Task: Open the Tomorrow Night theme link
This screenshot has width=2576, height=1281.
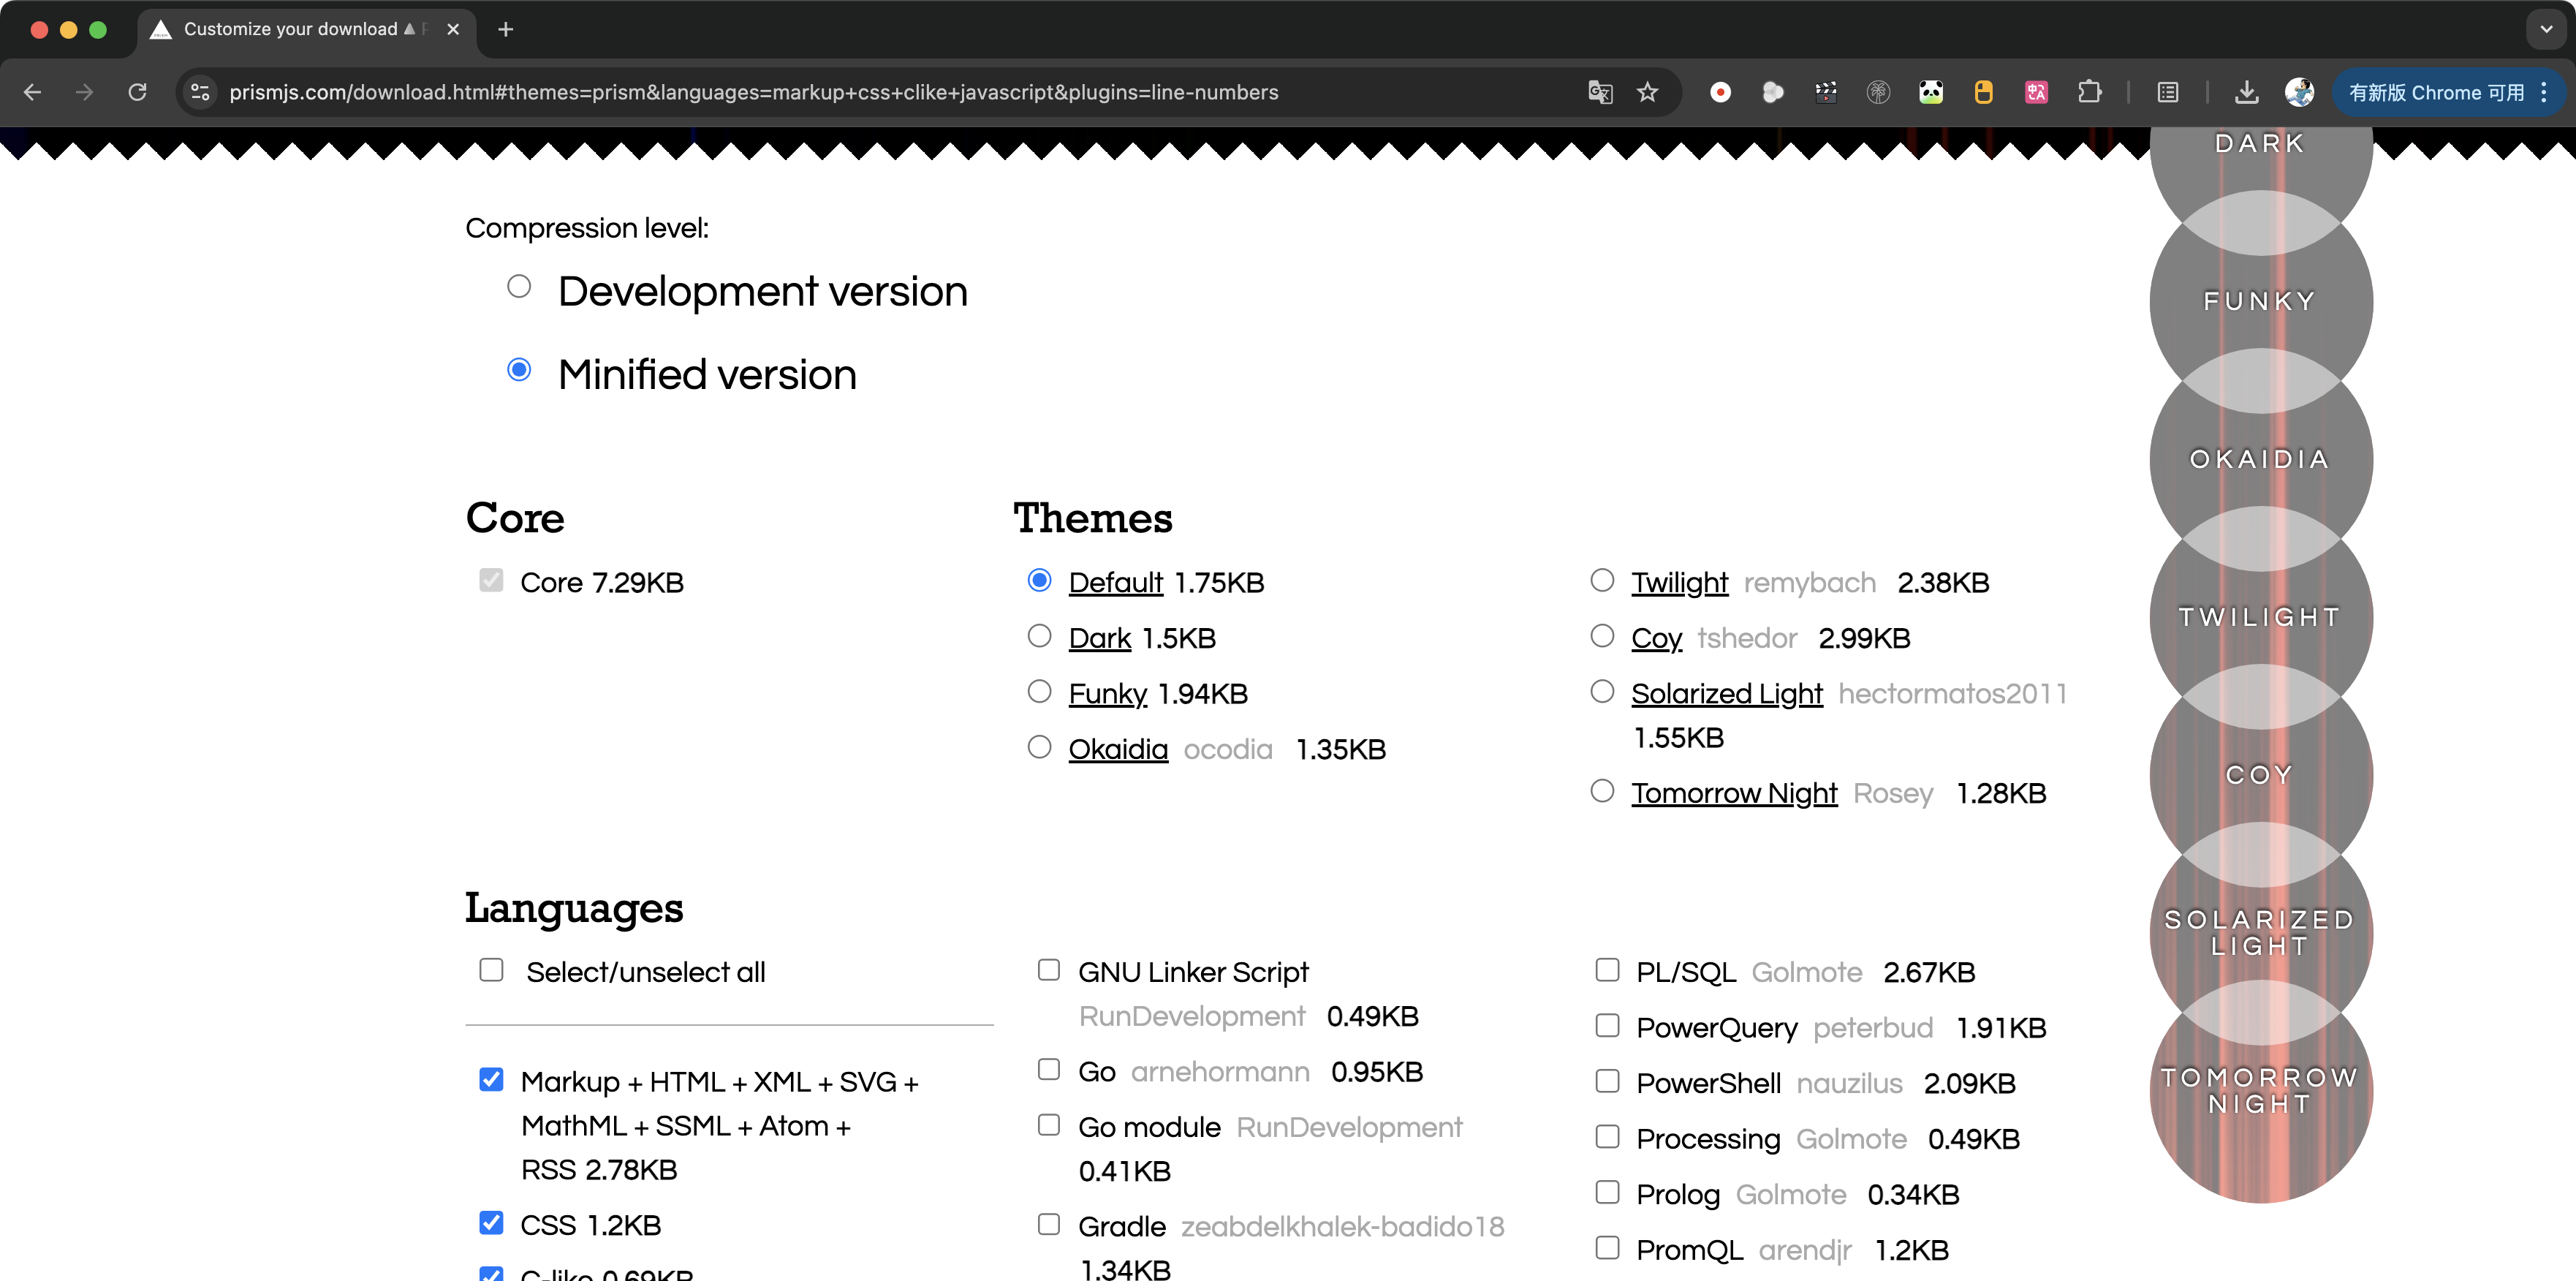Action: (1733, 793)
